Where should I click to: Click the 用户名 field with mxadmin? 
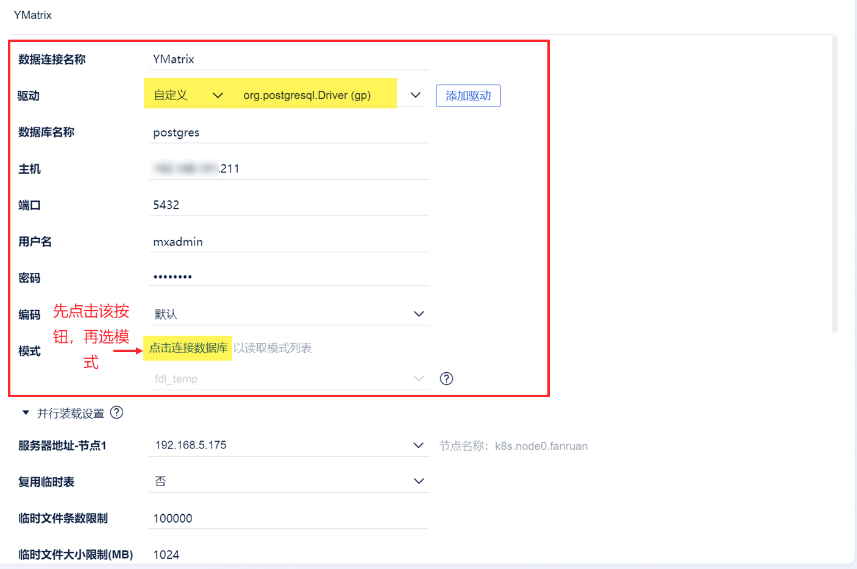(x=289, y=241)
